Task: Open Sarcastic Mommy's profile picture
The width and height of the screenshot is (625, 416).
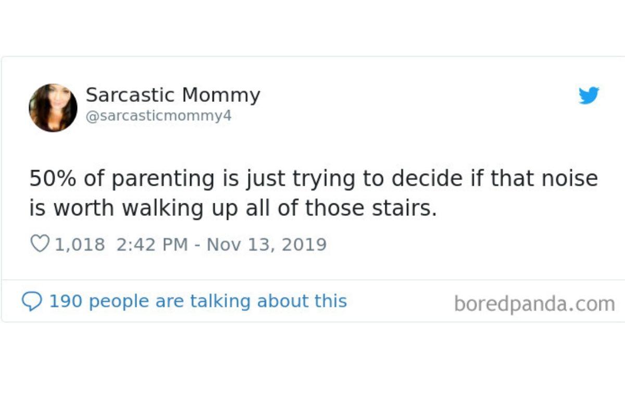Action: [x=53, y=108]
